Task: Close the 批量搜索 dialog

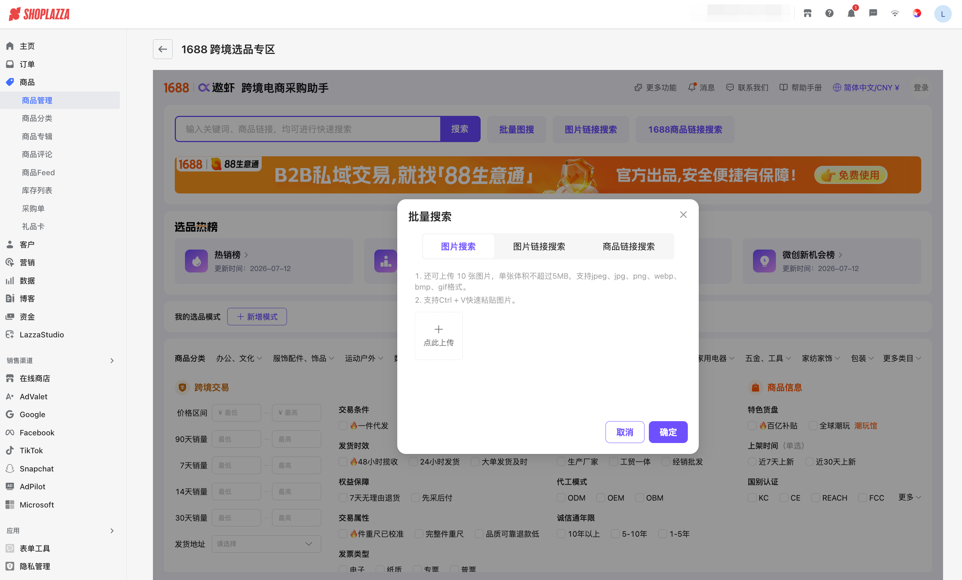Action: (x=683, y=215)
